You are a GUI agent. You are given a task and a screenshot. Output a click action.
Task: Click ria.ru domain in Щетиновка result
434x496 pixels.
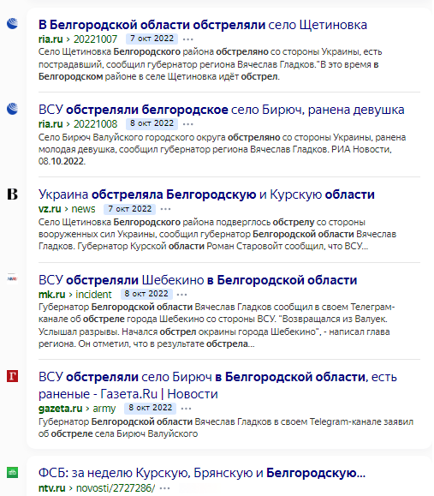(51, 39)
